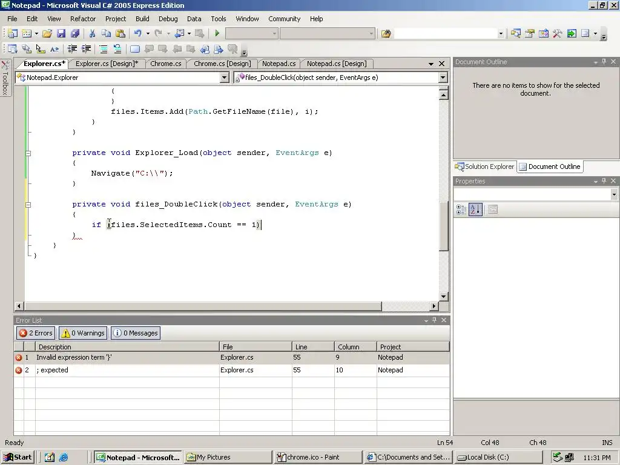Open the Community menu
Image resolution: width=620 pixels, height=465 pixels.
click(x=285, y=19)
